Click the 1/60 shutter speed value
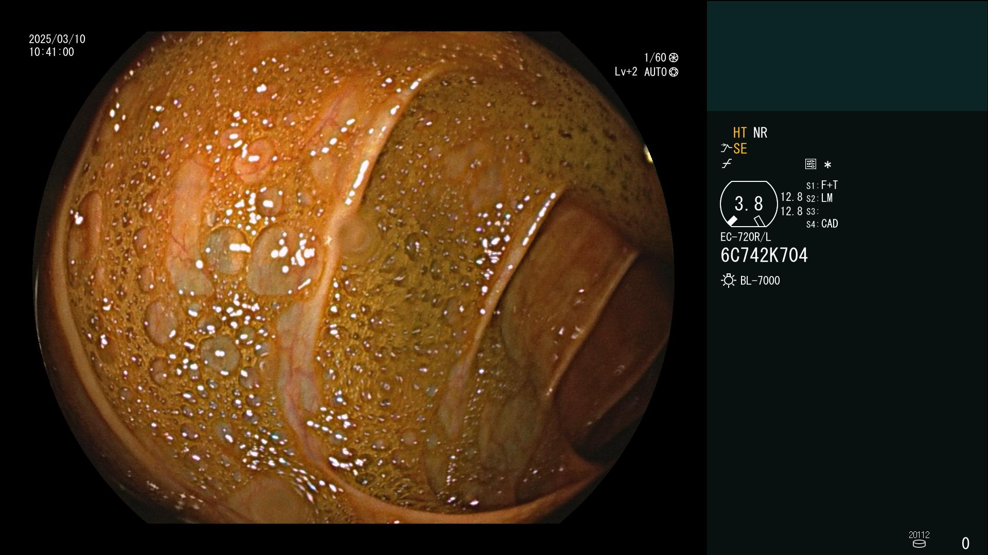988x555 pixels. click(655, 58)
